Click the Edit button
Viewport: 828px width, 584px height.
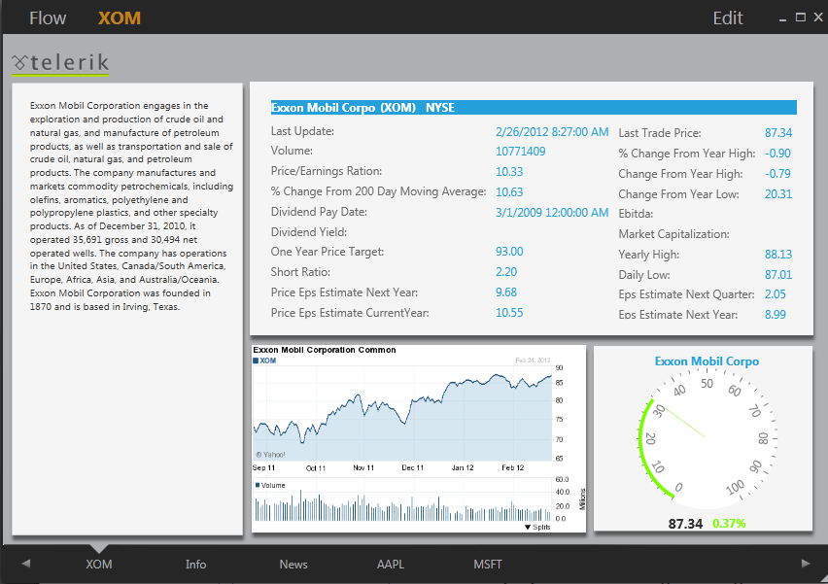point(728,18)
